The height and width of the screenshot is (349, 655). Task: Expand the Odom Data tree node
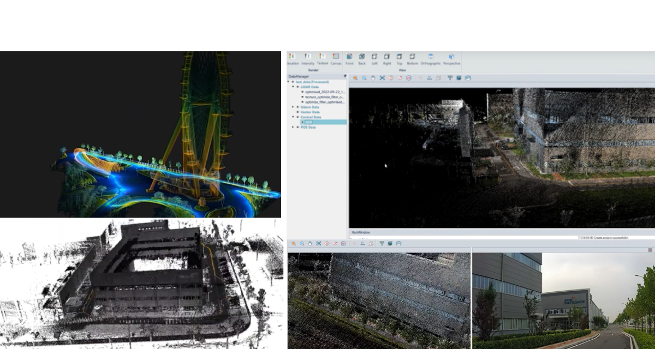293,107
